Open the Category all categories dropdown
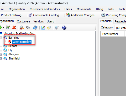Viewport: 126px width, 96px height. tap(120, 28)
